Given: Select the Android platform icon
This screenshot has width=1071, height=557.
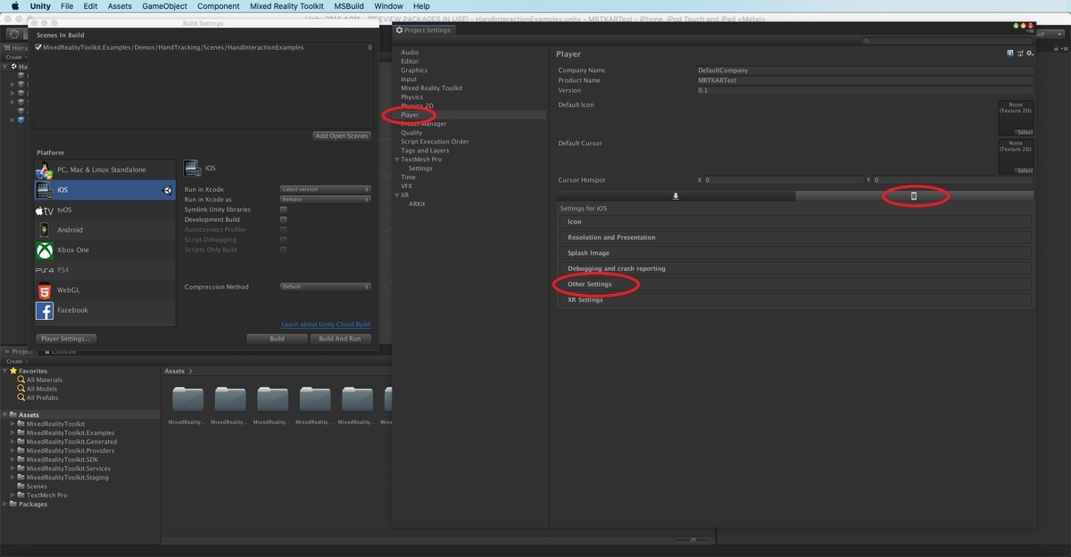Looking at the screenshot, I should click(x=45, y=230).
